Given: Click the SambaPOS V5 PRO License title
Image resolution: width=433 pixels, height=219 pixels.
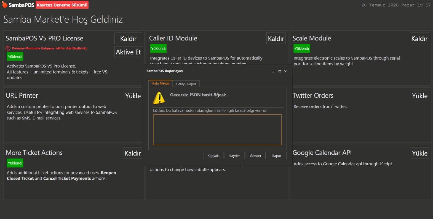Looking at the screenshot, I should pyautogui.click(x=44, y=38).
